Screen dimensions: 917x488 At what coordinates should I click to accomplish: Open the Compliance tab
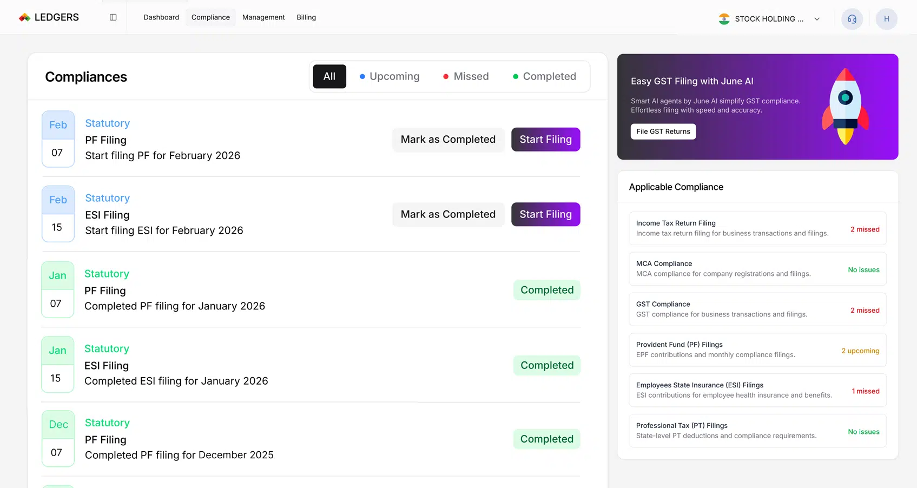[x=210, y=17]
